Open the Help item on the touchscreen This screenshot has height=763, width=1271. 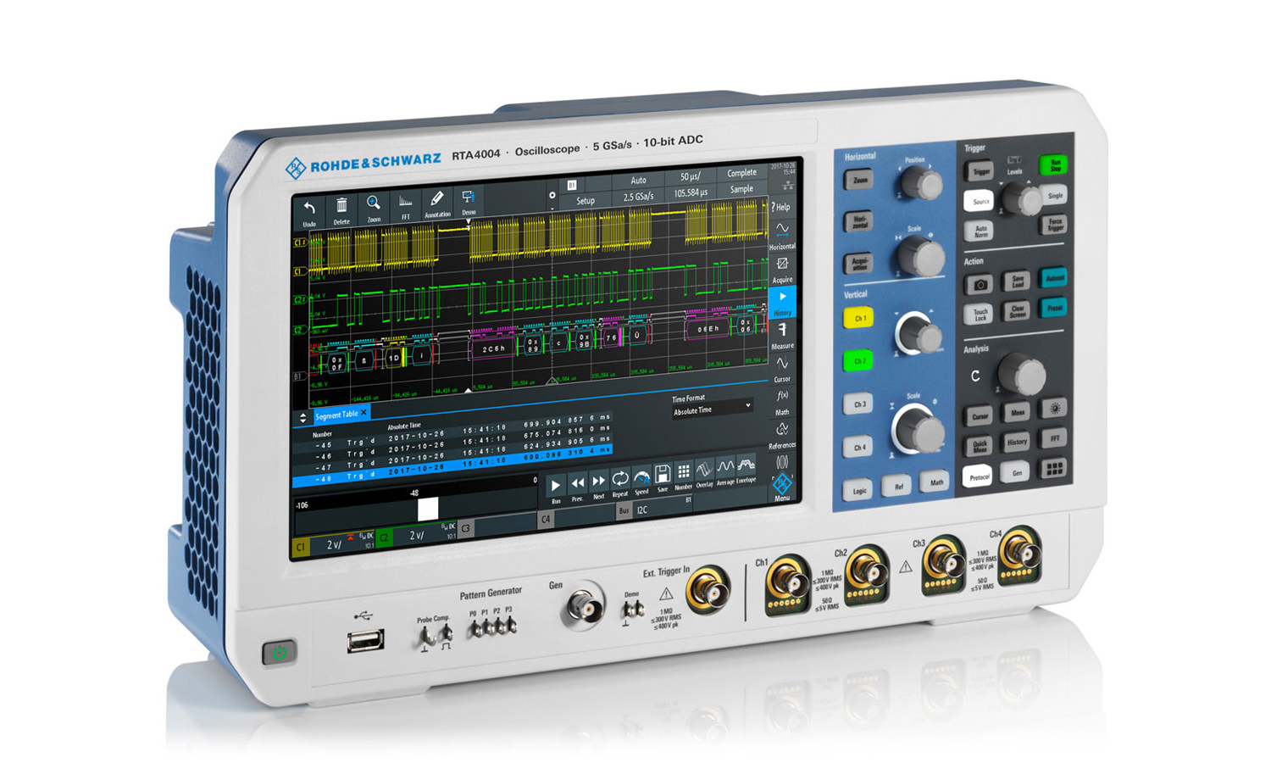(x=780, y=207)
